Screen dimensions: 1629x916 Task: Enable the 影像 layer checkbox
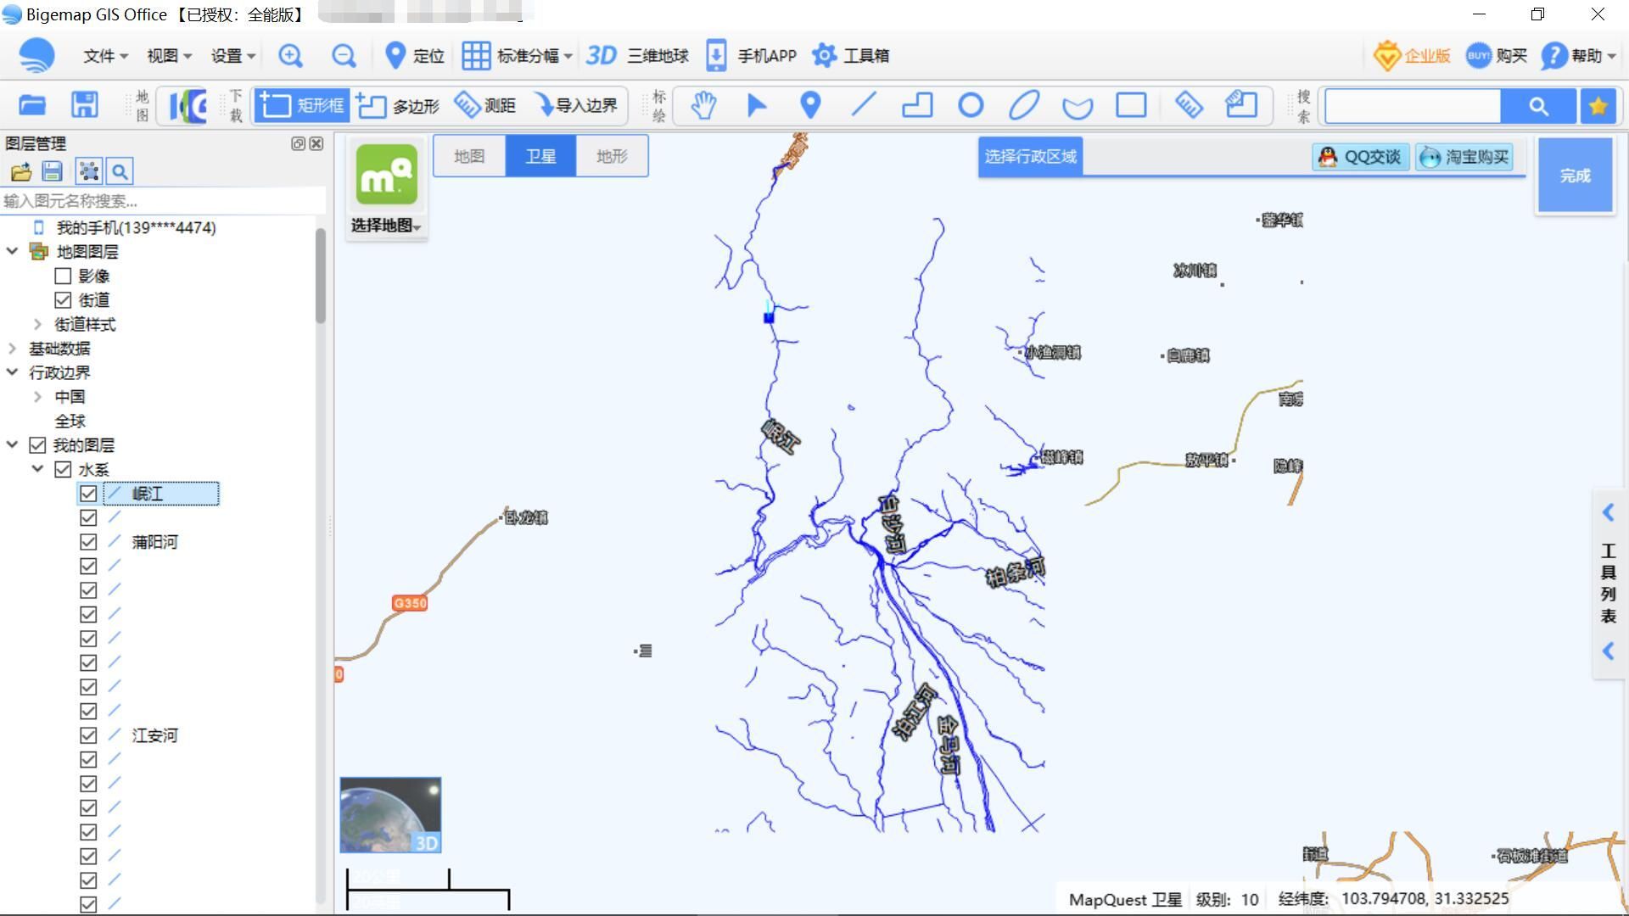pyautogui.click(x=63, y=276)
